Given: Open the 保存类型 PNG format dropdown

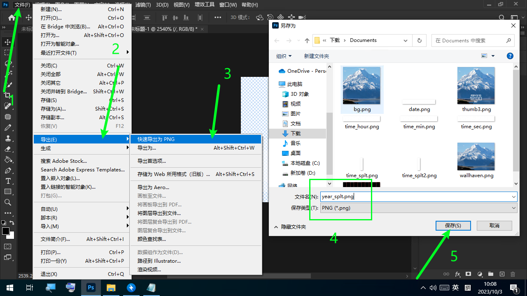Looking at the screenshot, I should [418, 208].
